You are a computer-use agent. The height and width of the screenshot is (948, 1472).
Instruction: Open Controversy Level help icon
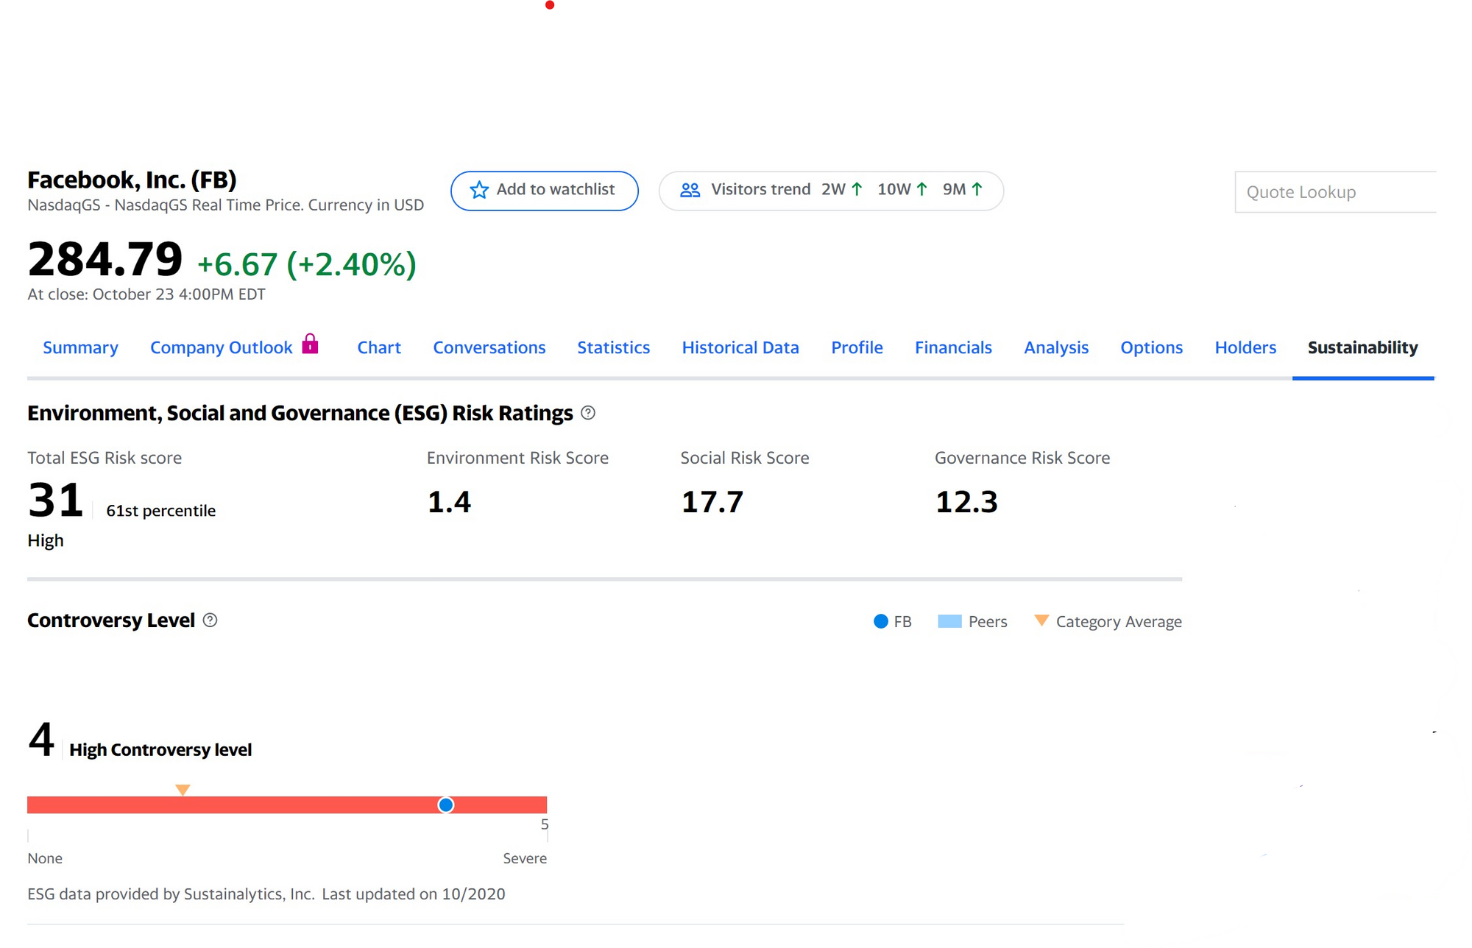(210, 620)
